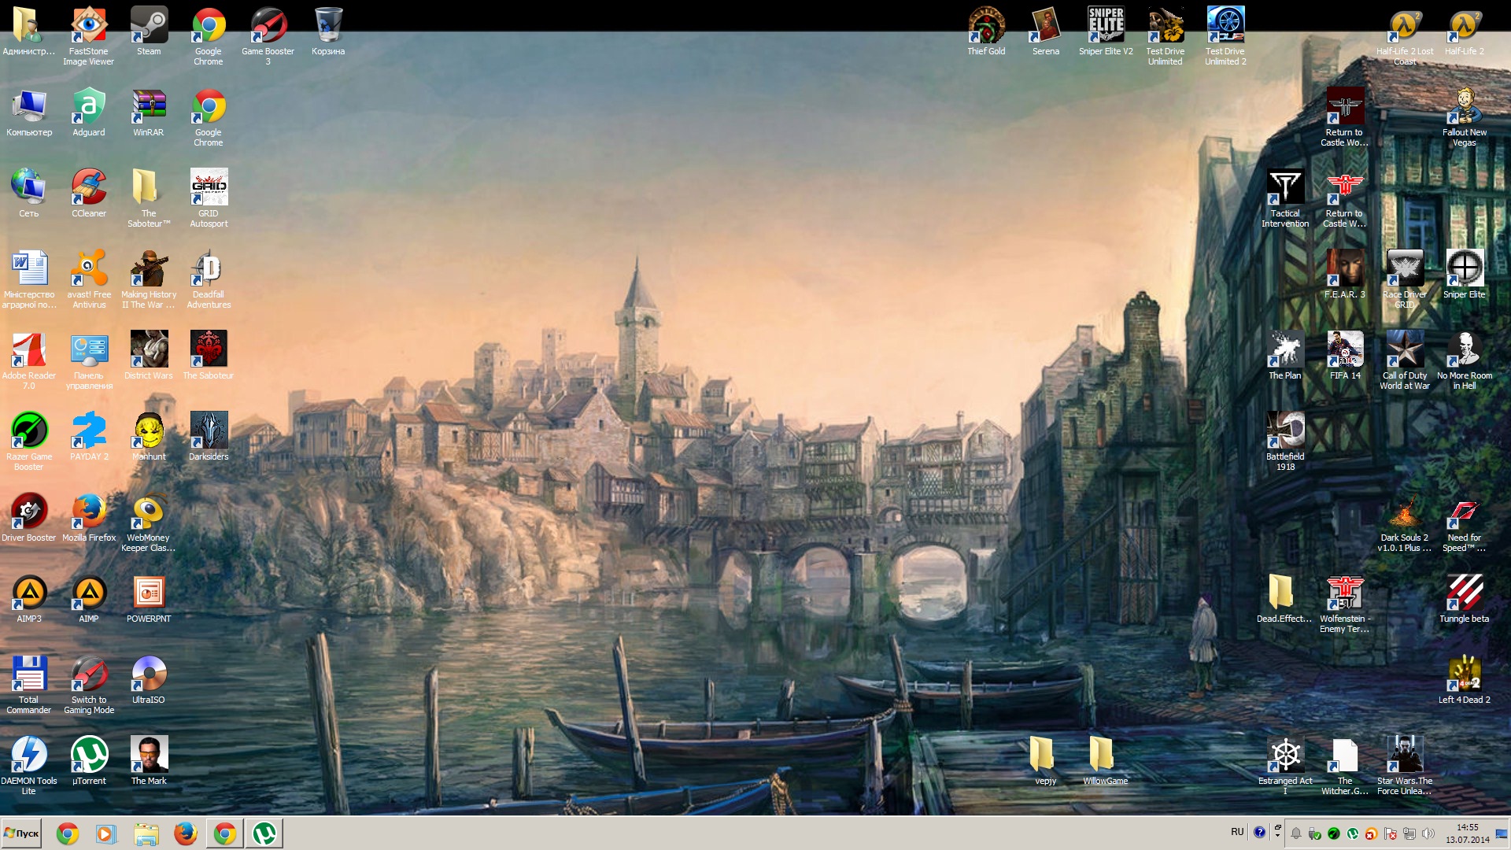Select the GRID Autosport game icon
1511x850 pixels.
(209, 198)
